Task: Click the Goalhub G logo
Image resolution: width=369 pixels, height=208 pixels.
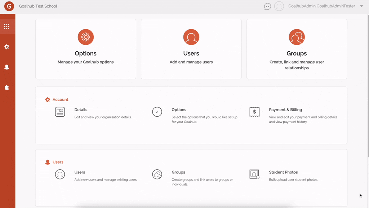Action: (x=9, y=6)
